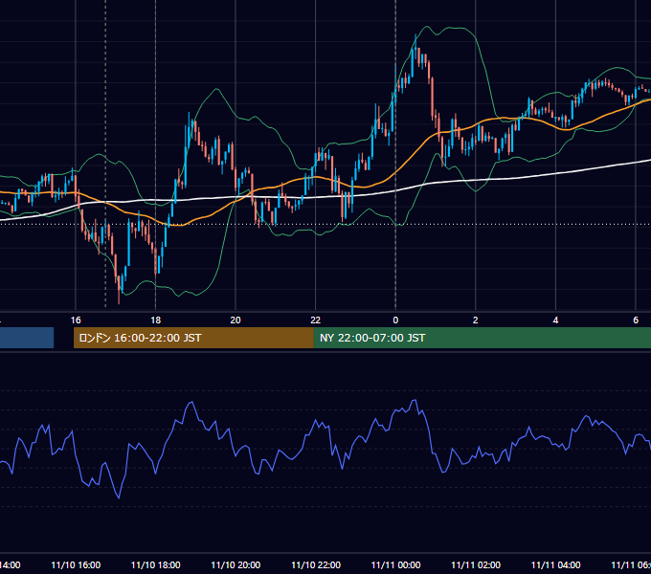
Task: Click the "11/10 16:00" date label
Action: coord(76,564)
